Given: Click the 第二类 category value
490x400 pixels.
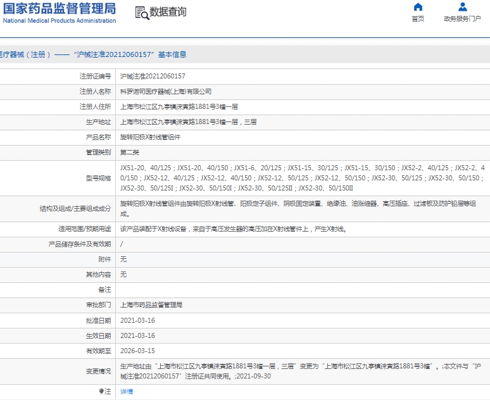Looking at the screenshot, I should click(x=130, y=153).
